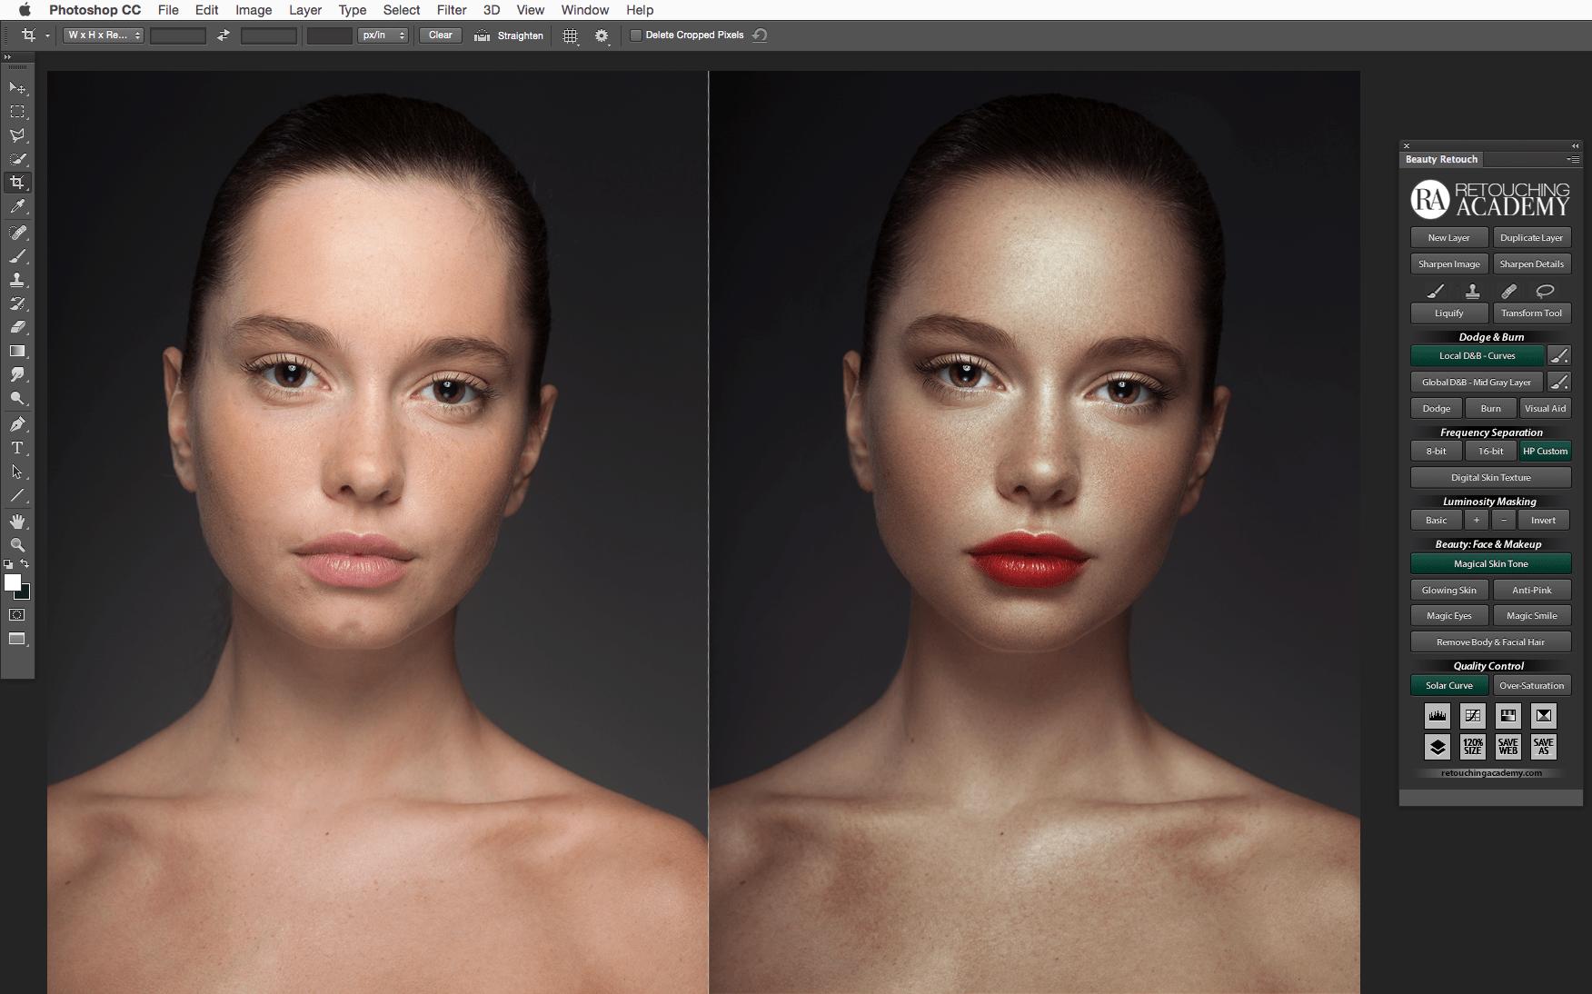Click the histogram icon under Quality Control
The image size is (1592, 994).
click(x=1437, y=716)
